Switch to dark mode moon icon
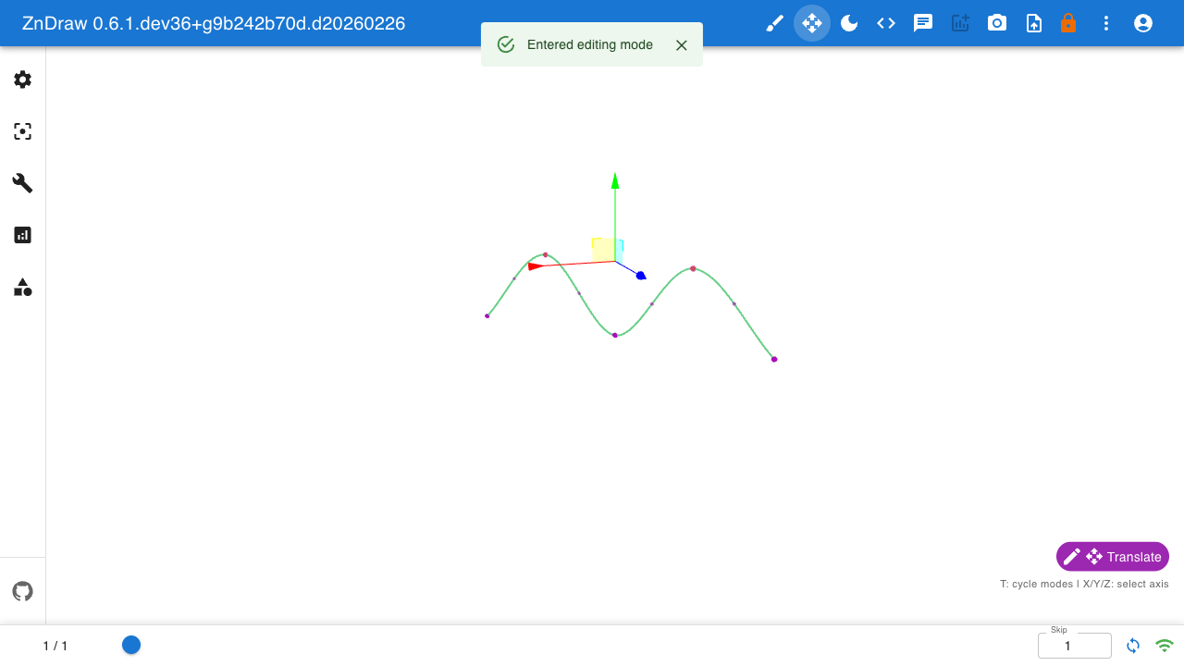Image resolution: width=1184 pixels, height=666 pixels. coord(849,23)
